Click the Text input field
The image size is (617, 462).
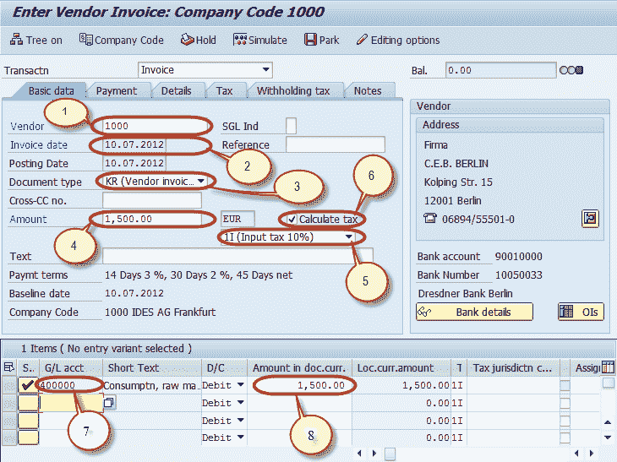(238, 256)
